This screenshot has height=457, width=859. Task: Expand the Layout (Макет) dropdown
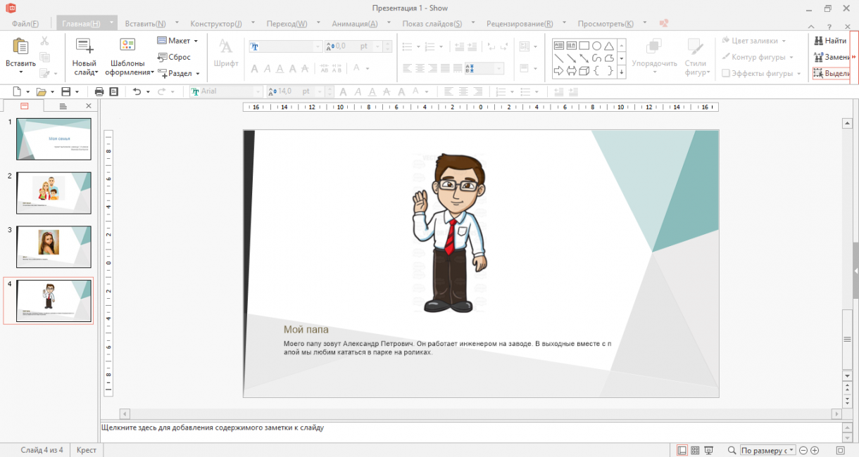[196, 41]
